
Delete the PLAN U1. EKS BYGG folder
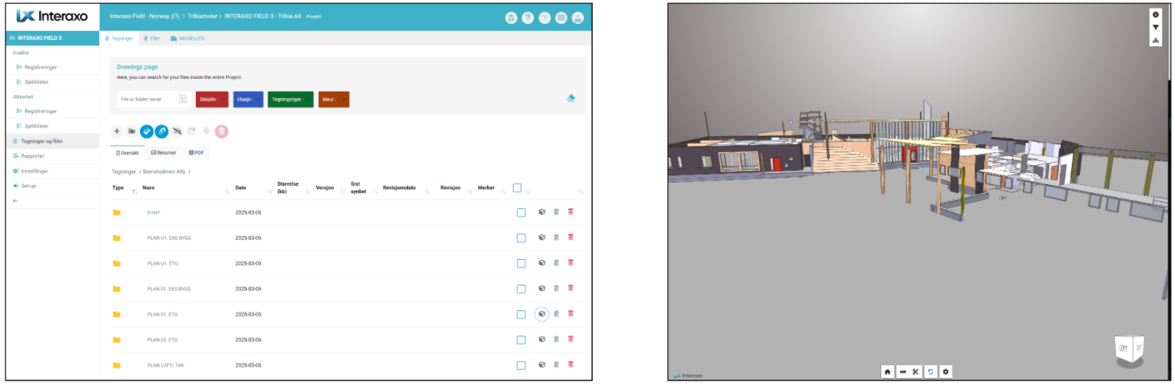coord(570,238)
